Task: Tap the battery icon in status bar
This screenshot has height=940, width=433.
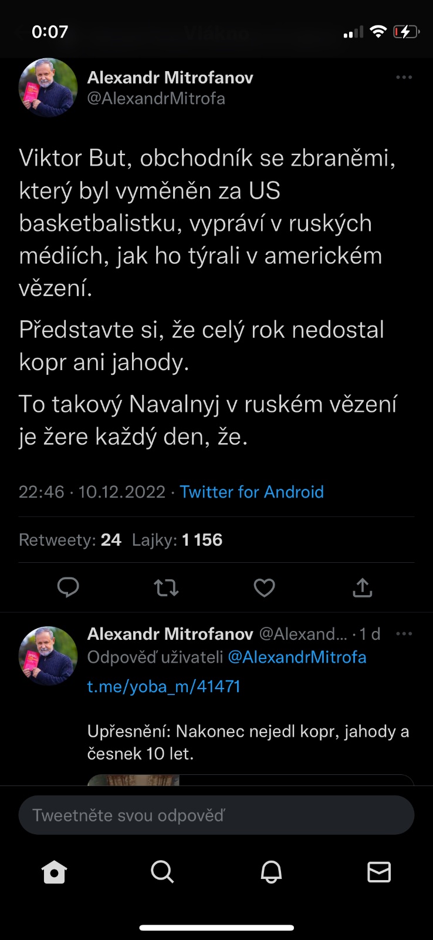Action: click(x=406, y=32)
